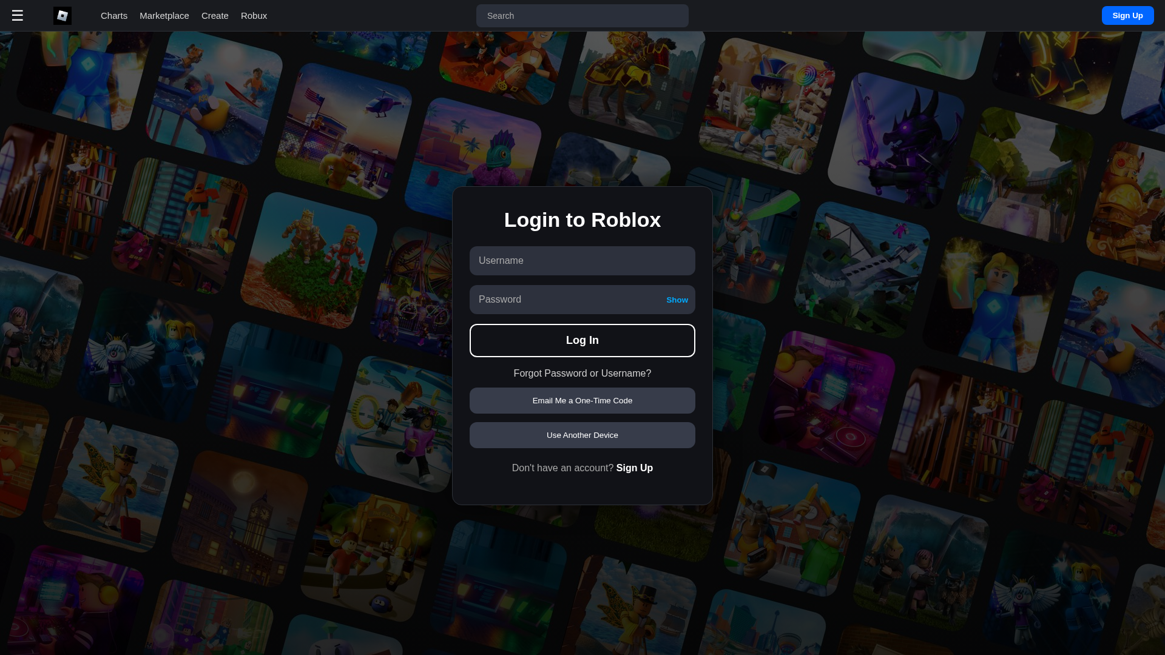Viewport: 1165px width, 655px height.
Task: Follow the Sign Up link below login form
Action: (635, 468)
